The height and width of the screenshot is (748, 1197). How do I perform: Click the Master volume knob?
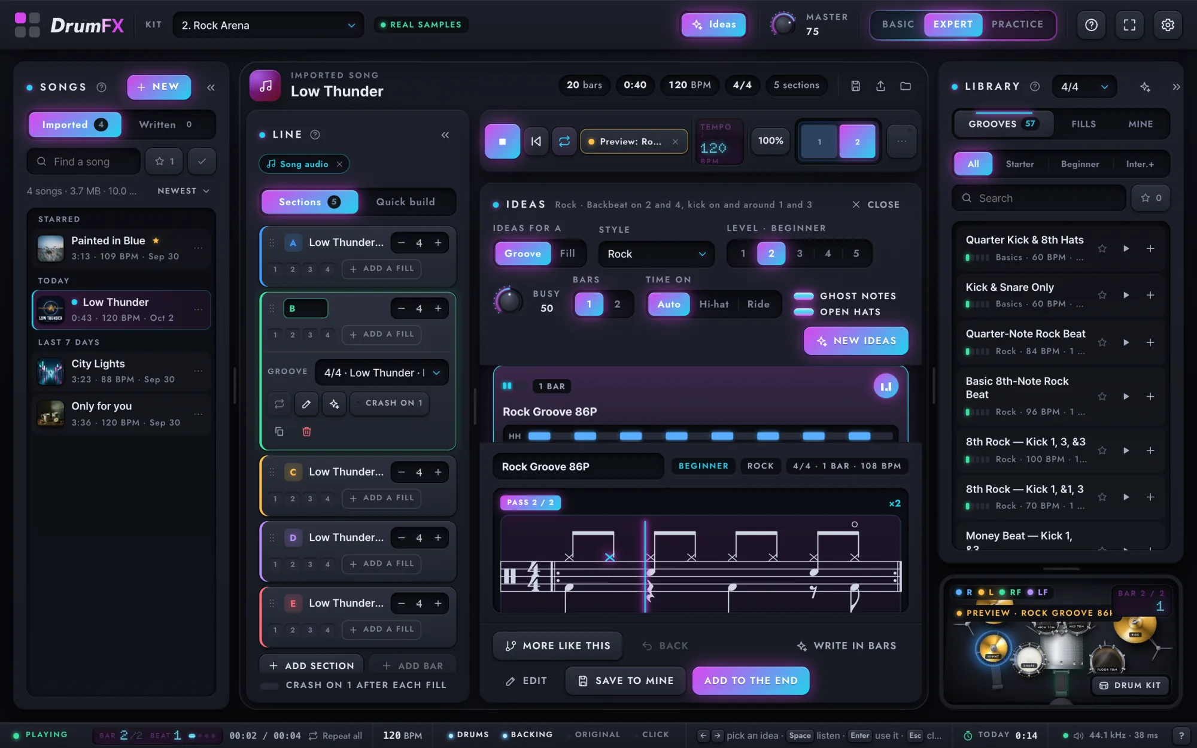click(x=782, y=25)
